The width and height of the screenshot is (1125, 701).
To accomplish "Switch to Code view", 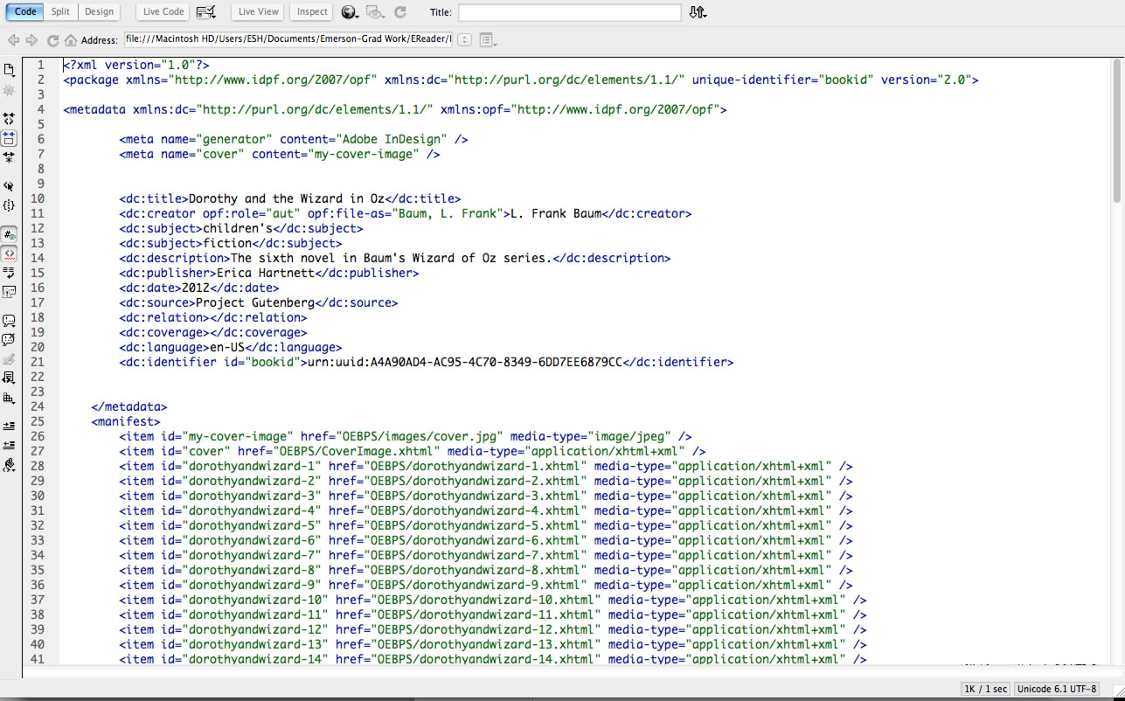I will pos(25,11).
